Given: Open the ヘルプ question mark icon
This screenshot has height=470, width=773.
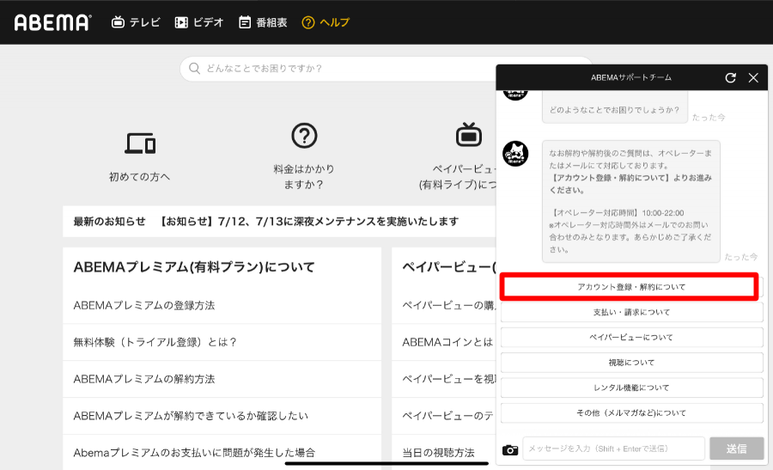Looking at the screenshot, I should point(308,22).
